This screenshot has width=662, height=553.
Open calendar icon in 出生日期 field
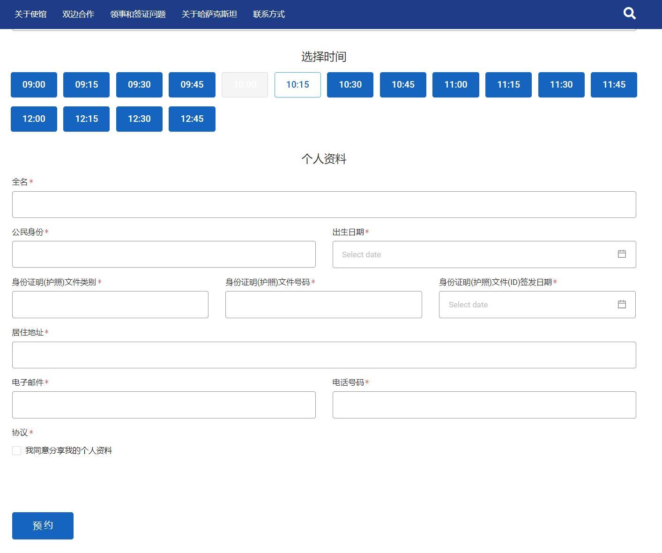[x=622, y=254]
